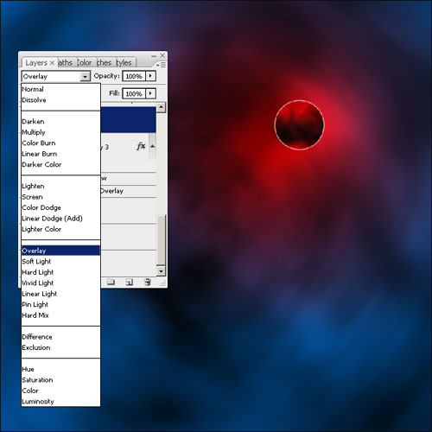
Task: Create a new layer group folder
Action: pos(111,282)
